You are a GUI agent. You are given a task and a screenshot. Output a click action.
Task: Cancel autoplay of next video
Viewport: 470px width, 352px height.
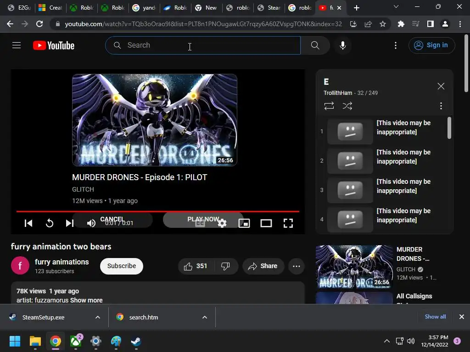(112, 220)
